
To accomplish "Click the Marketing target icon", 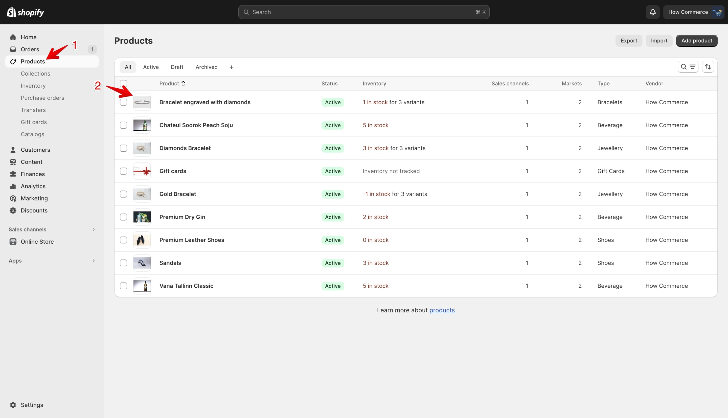I will [x=13, y=198].
